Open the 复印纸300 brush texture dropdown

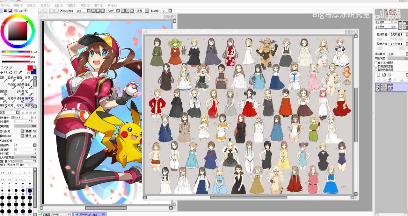pyautogui.click(x=22, y=136)
